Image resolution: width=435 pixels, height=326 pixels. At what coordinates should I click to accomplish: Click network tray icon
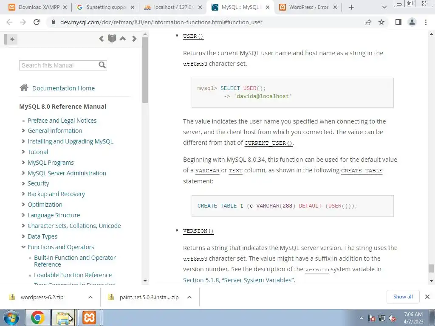tap(382, 318)
